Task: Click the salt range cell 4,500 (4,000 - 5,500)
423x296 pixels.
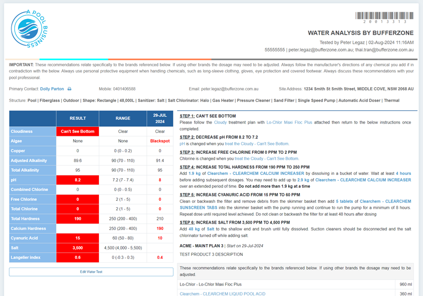Action: (x=123, y=248)
